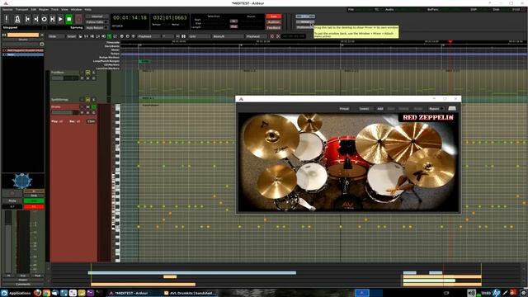
Task: Open the Transport menu
Action: 22,9
